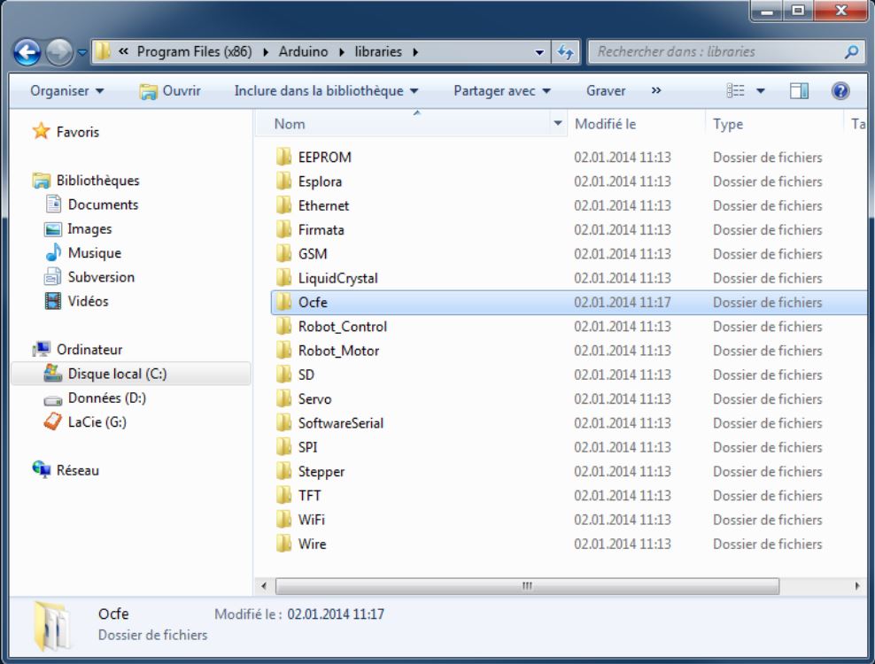Click the '02.01.2014 11:17' date in details pane
Screen dimensions: 875x664
pyautogui.click(x=336, y=614)
